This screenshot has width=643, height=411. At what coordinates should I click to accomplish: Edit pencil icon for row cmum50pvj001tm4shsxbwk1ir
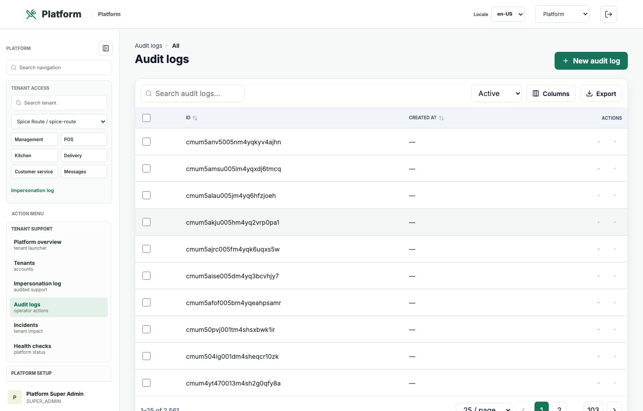click(615, 329)
